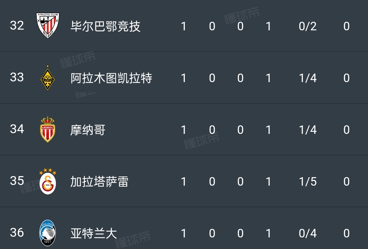368x249 pixels.
Task: Tap rank number 33
Action: 17,77
